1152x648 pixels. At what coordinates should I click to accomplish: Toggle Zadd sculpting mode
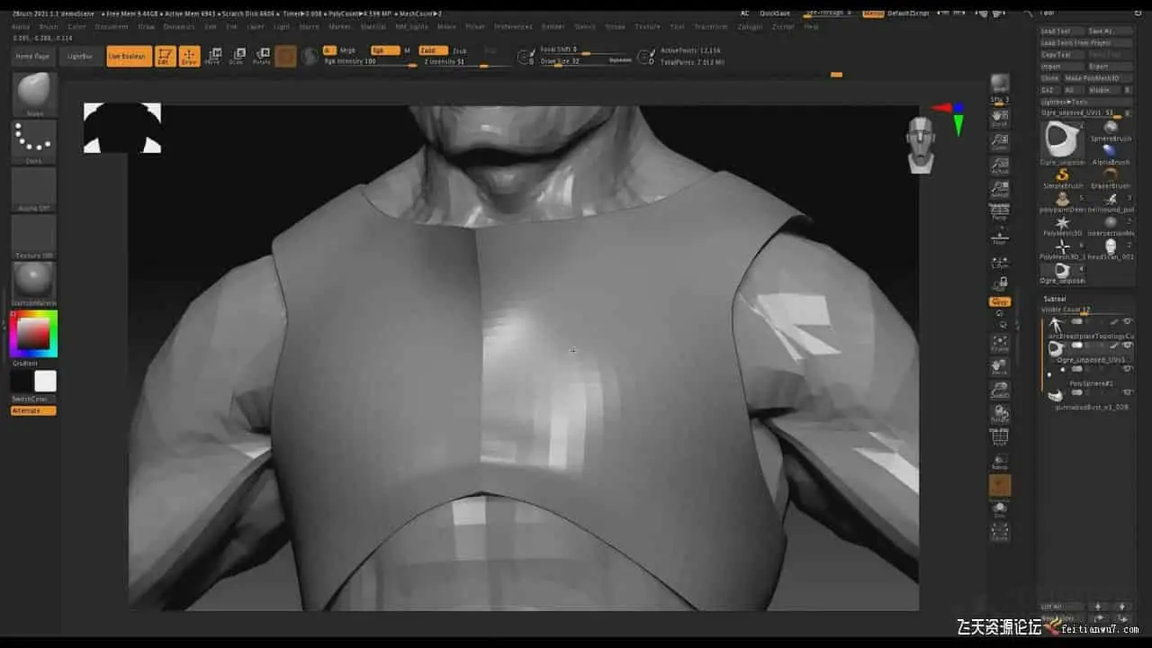434,50
